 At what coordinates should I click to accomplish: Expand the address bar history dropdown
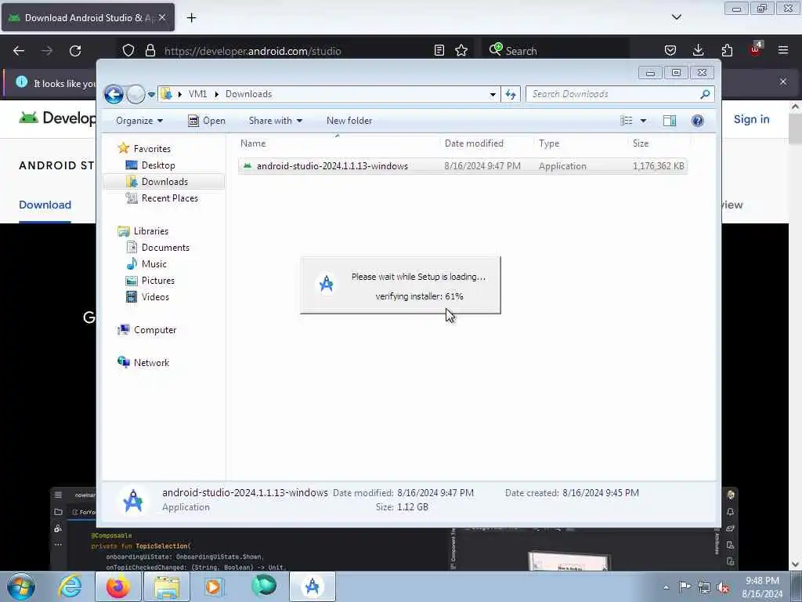[493, 94]
